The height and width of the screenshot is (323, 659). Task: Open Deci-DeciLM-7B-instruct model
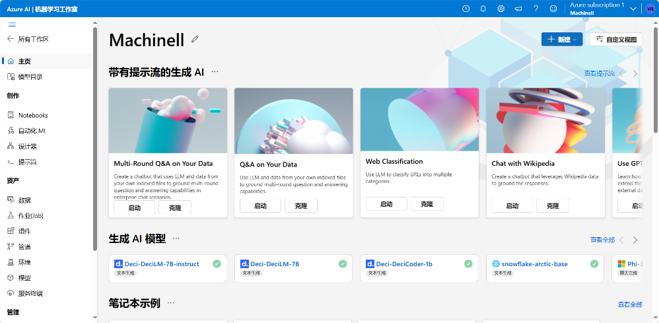pos(161,264)
